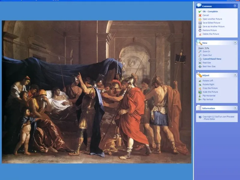The width and height of the screenshot is (240, 180).
Task: Choose Save Edited Picture
Action: pos(211,23)
